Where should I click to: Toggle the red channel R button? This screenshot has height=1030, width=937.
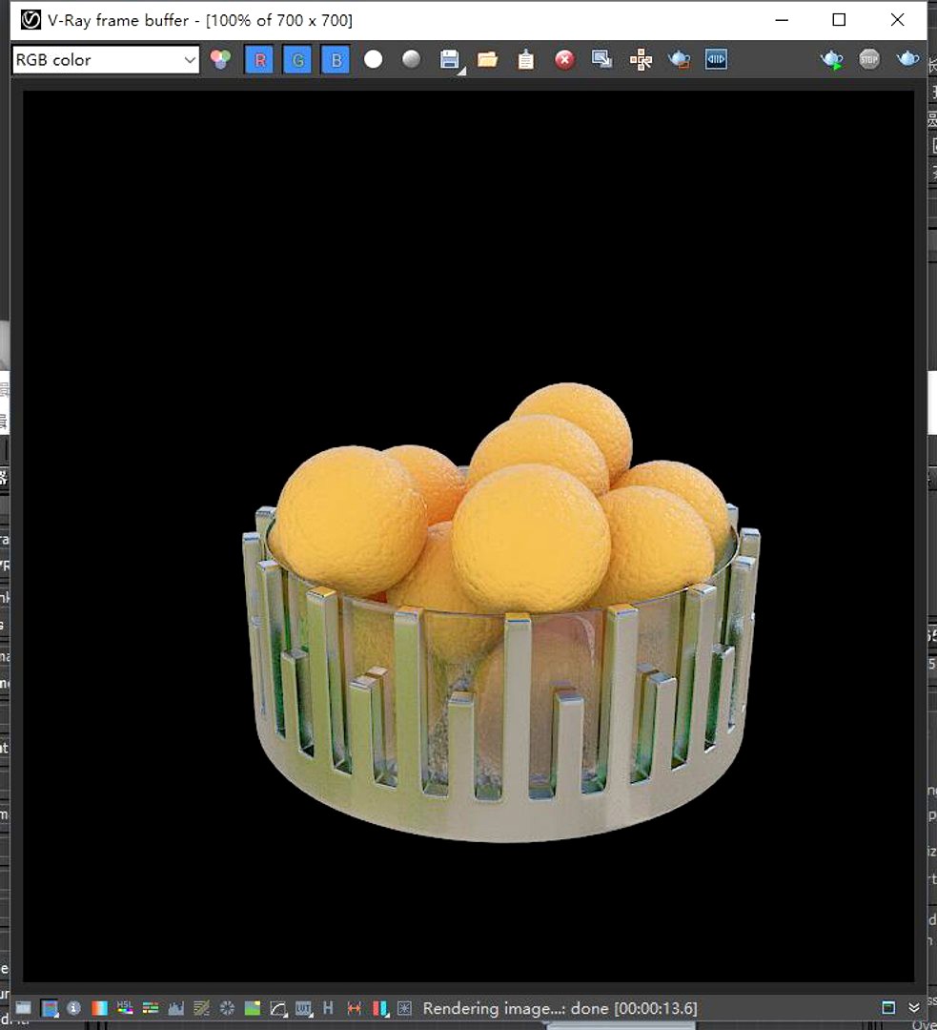[x=259, y=60]
